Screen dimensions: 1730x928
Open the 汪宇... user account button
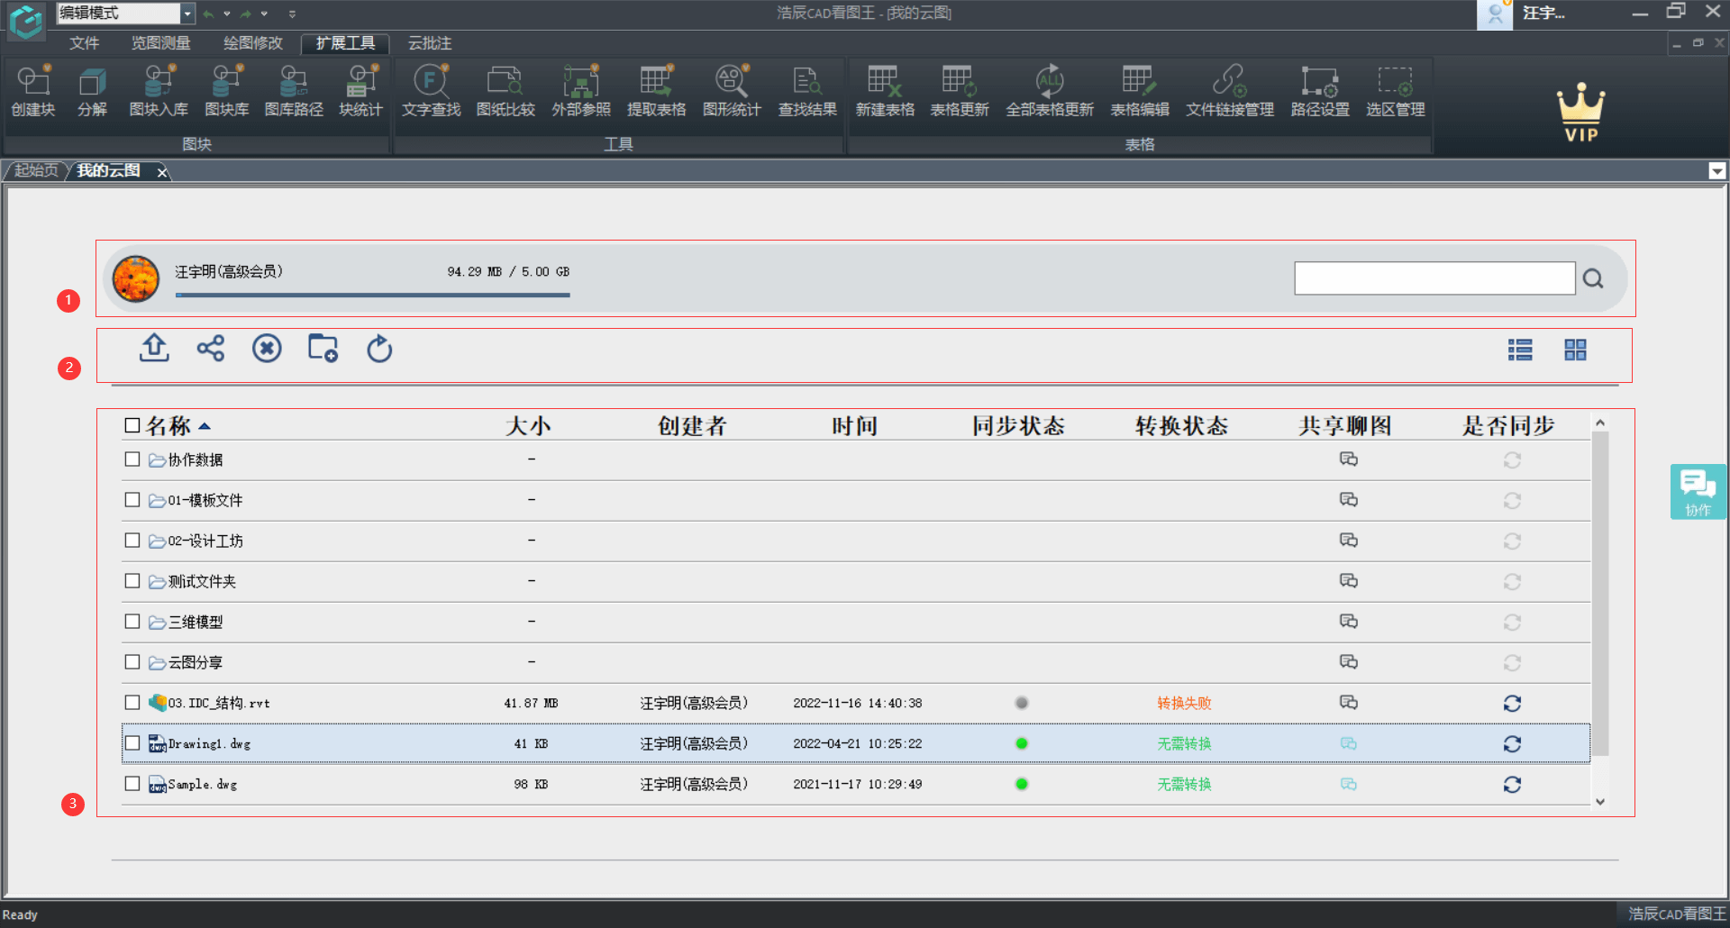(x=1543, y=14)
